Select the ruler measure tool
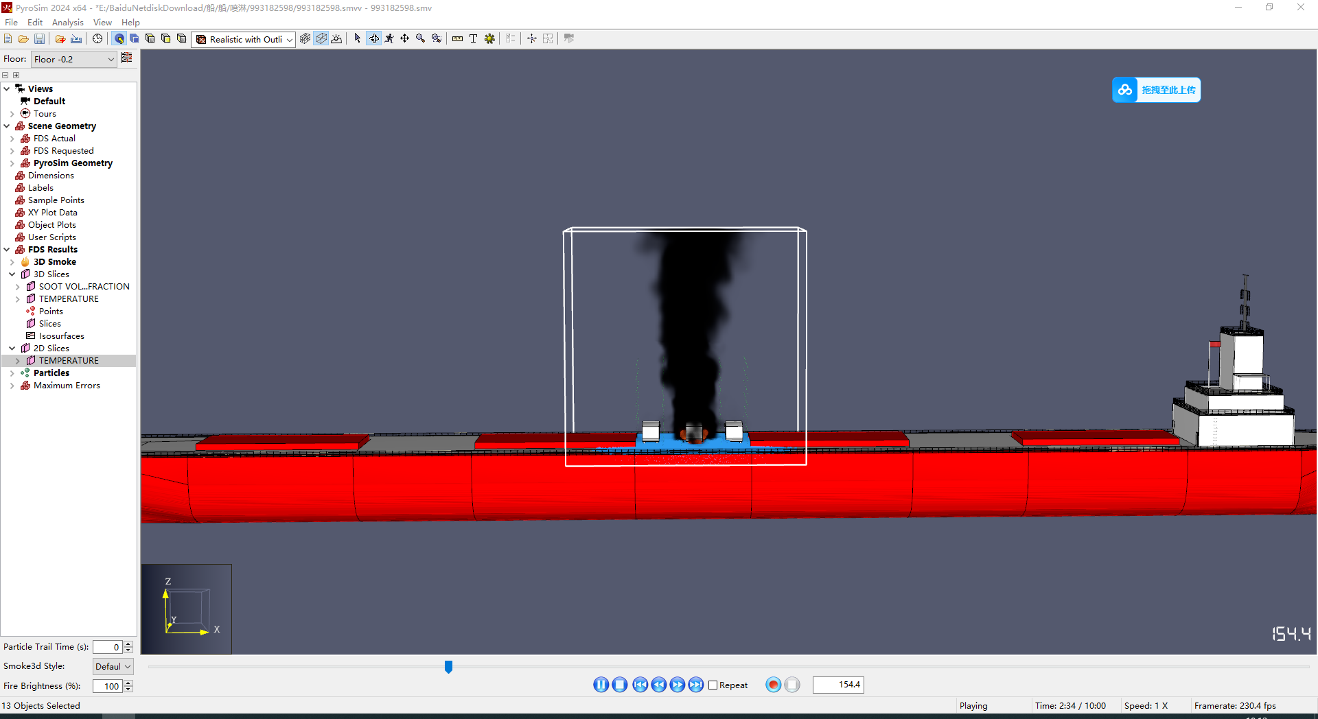Image resolution: width=1318 pixels, height=719 pixels. pyautogui.click(x=457, y=39)
